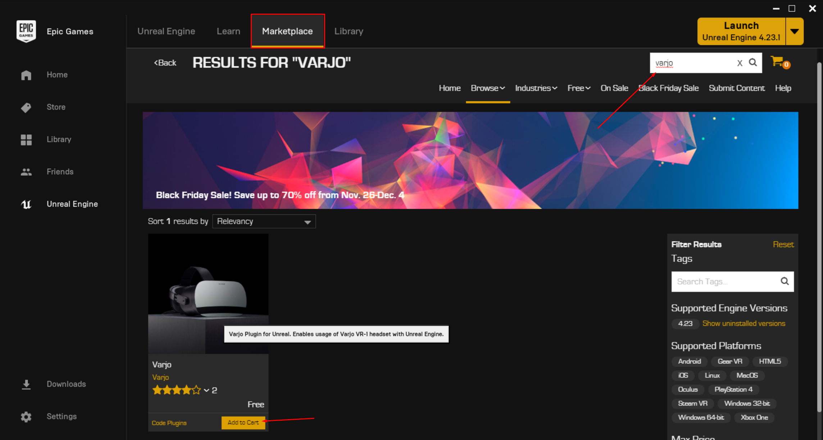Viewport: 823px width, 440px height.
Task: Open the Varjo headset thumbnail
Action: point(208,294)
